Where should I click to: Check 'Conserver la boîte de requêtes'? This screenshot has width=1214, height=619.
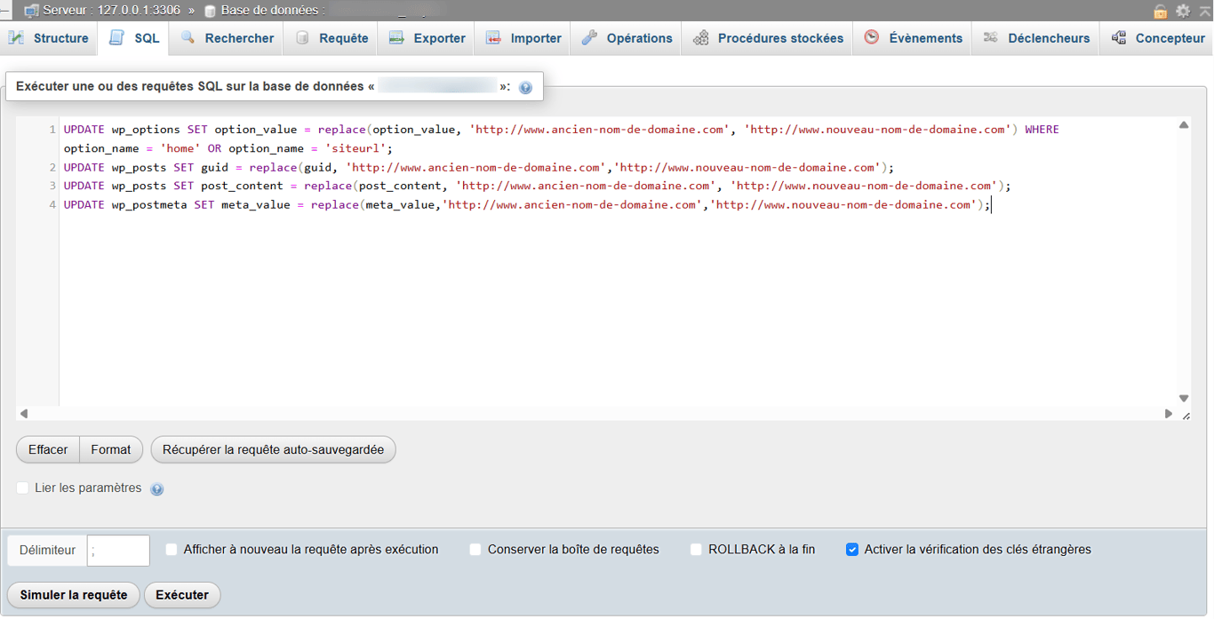click(475, 550)
